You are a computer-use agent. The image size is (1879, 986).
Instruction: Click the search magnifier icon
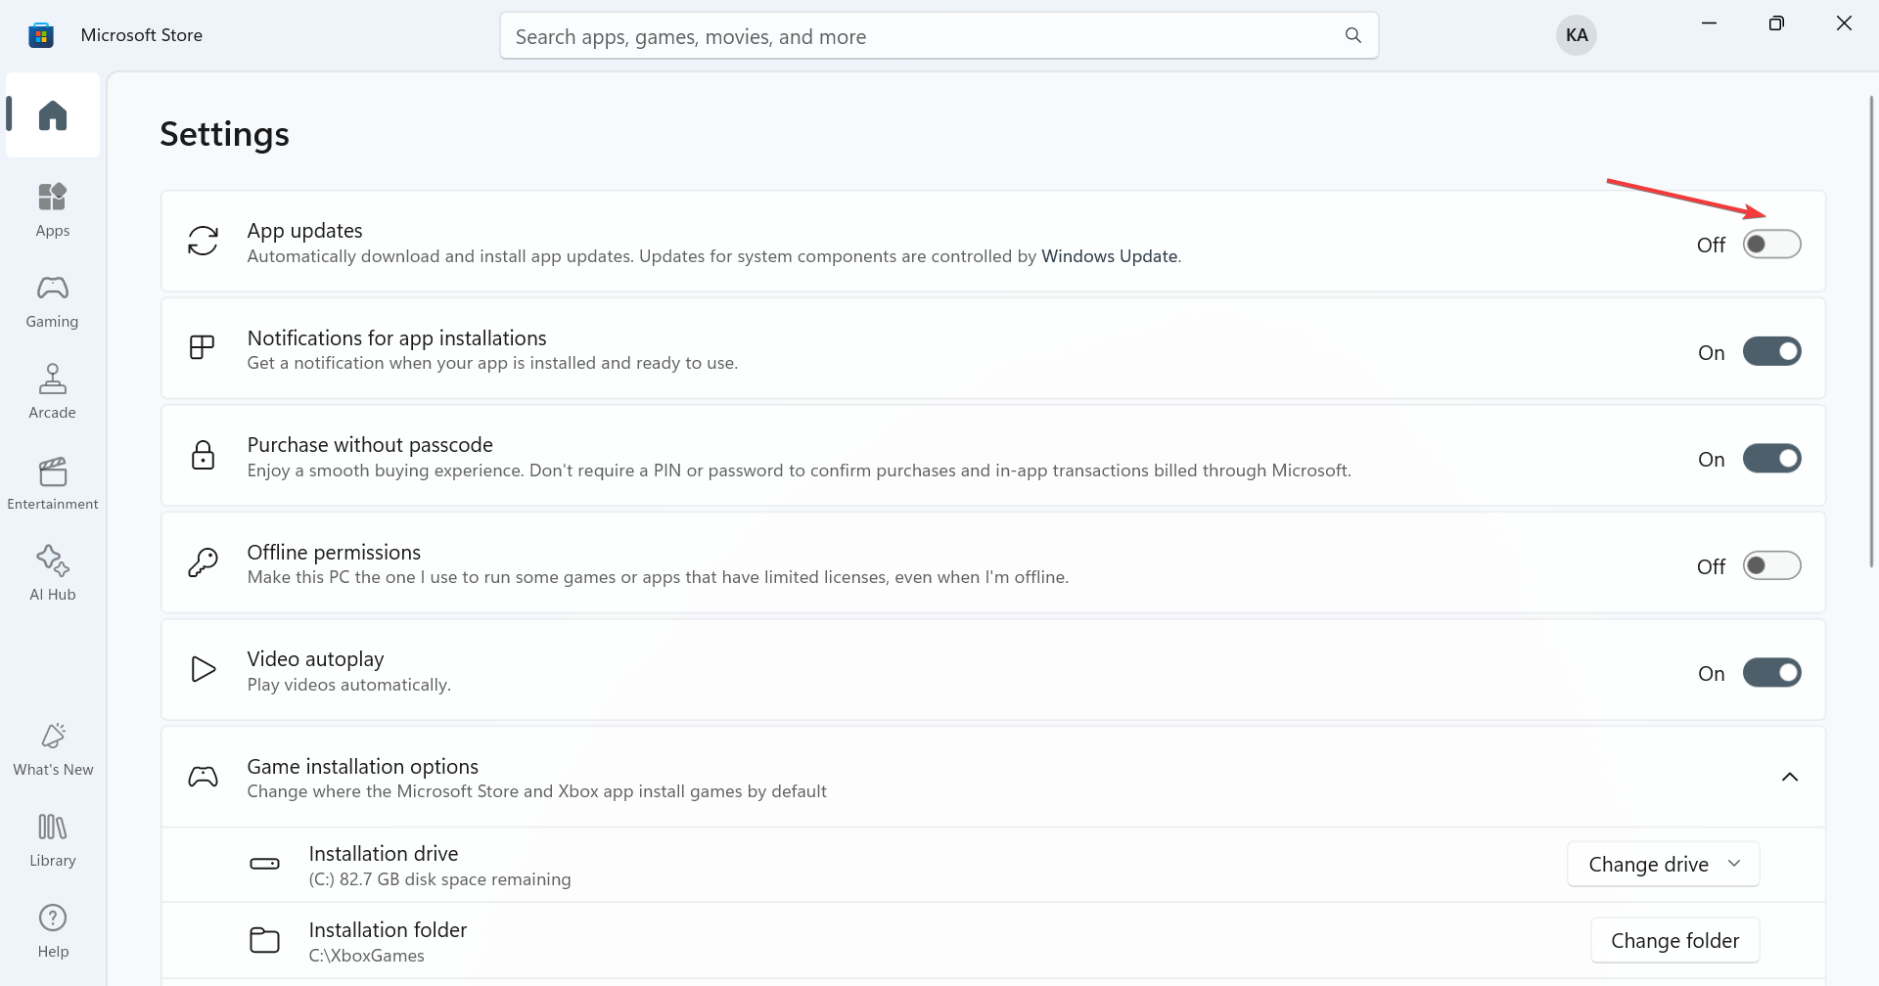[x=1352, y=36]
